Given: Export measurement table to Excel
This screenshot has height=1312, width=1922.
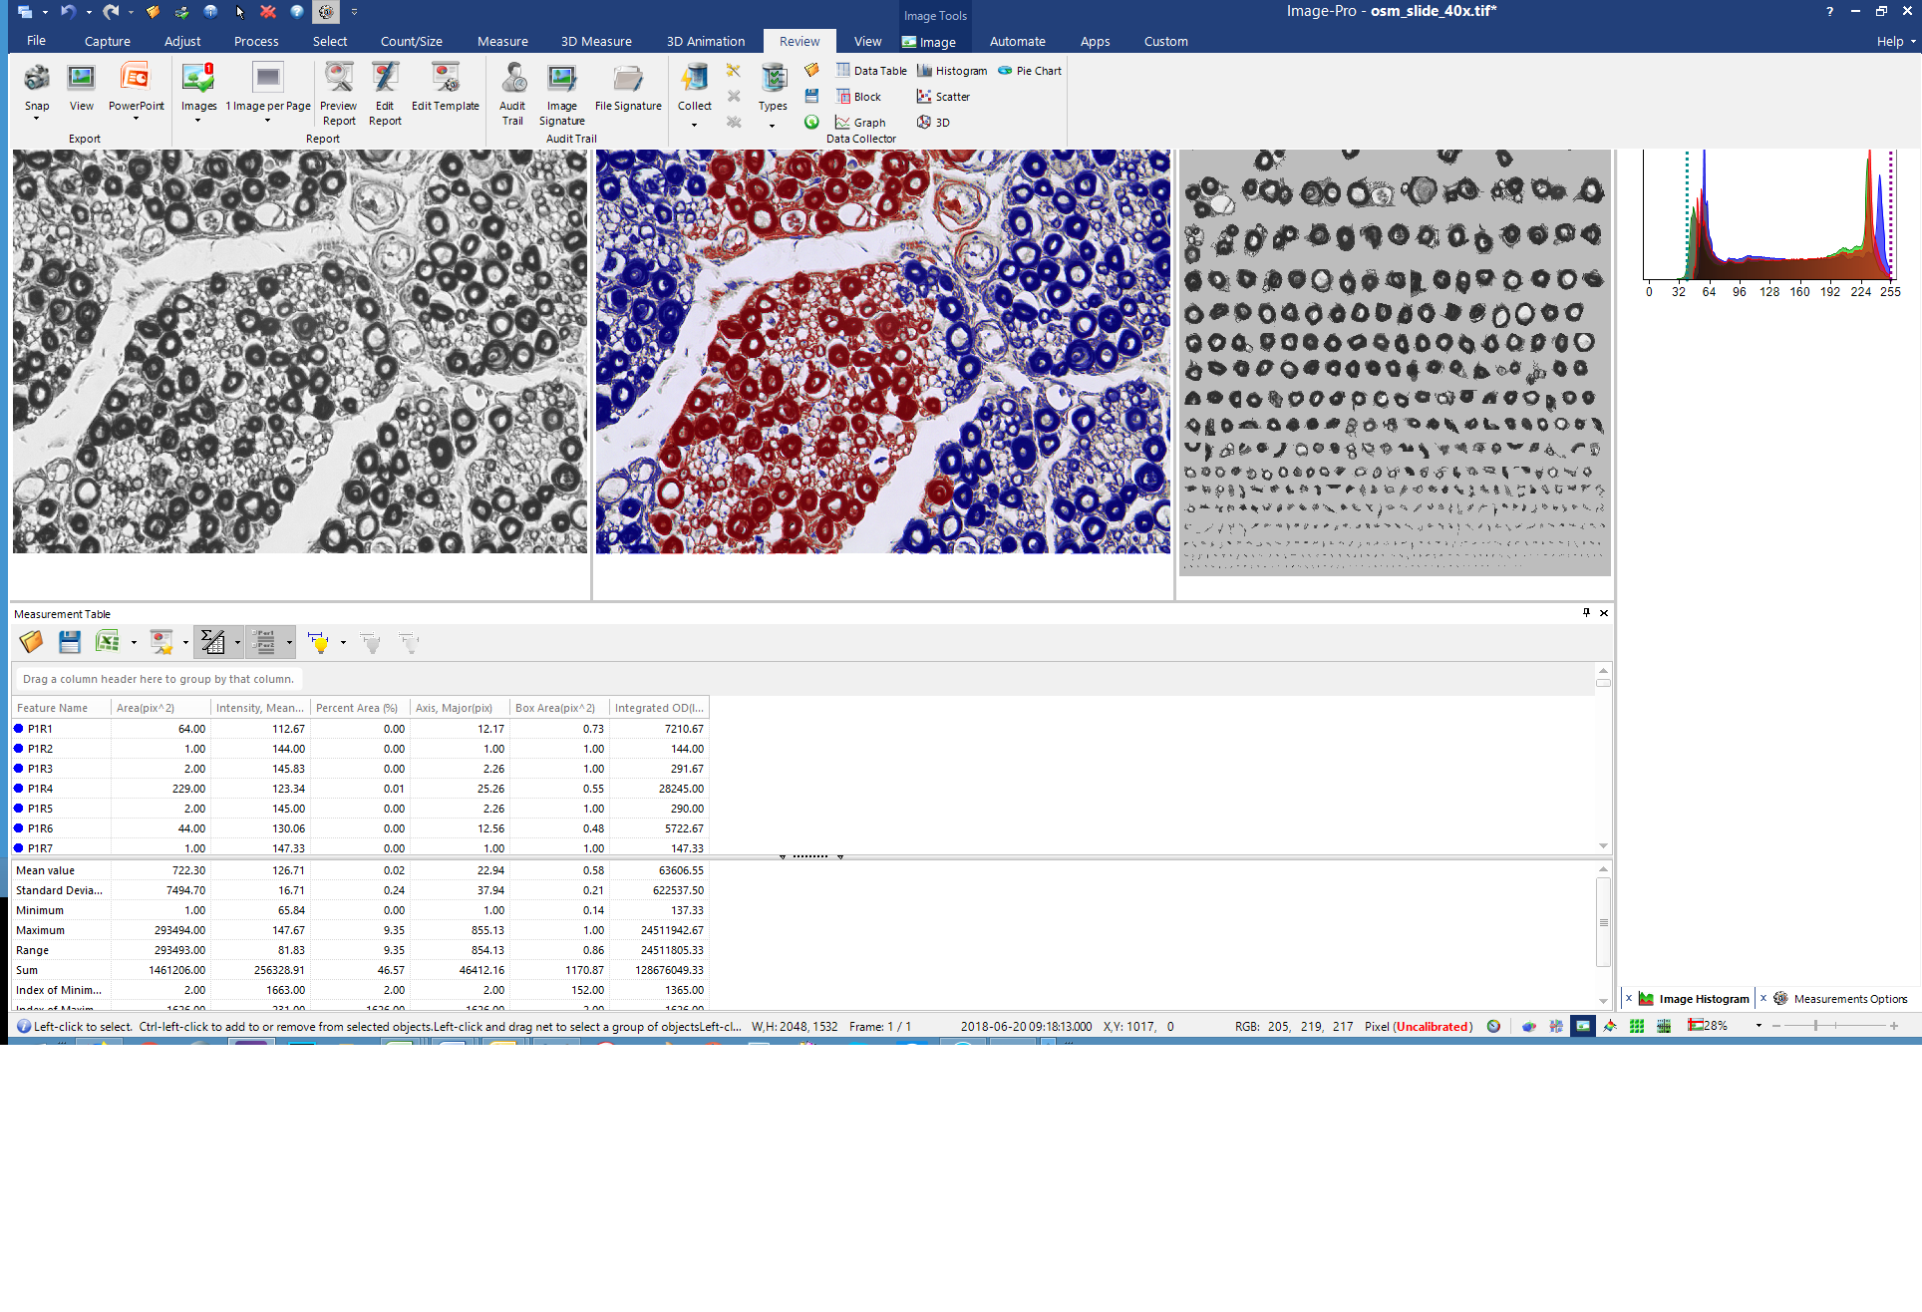Looking at the screenshot, I should tap(107, 642).
